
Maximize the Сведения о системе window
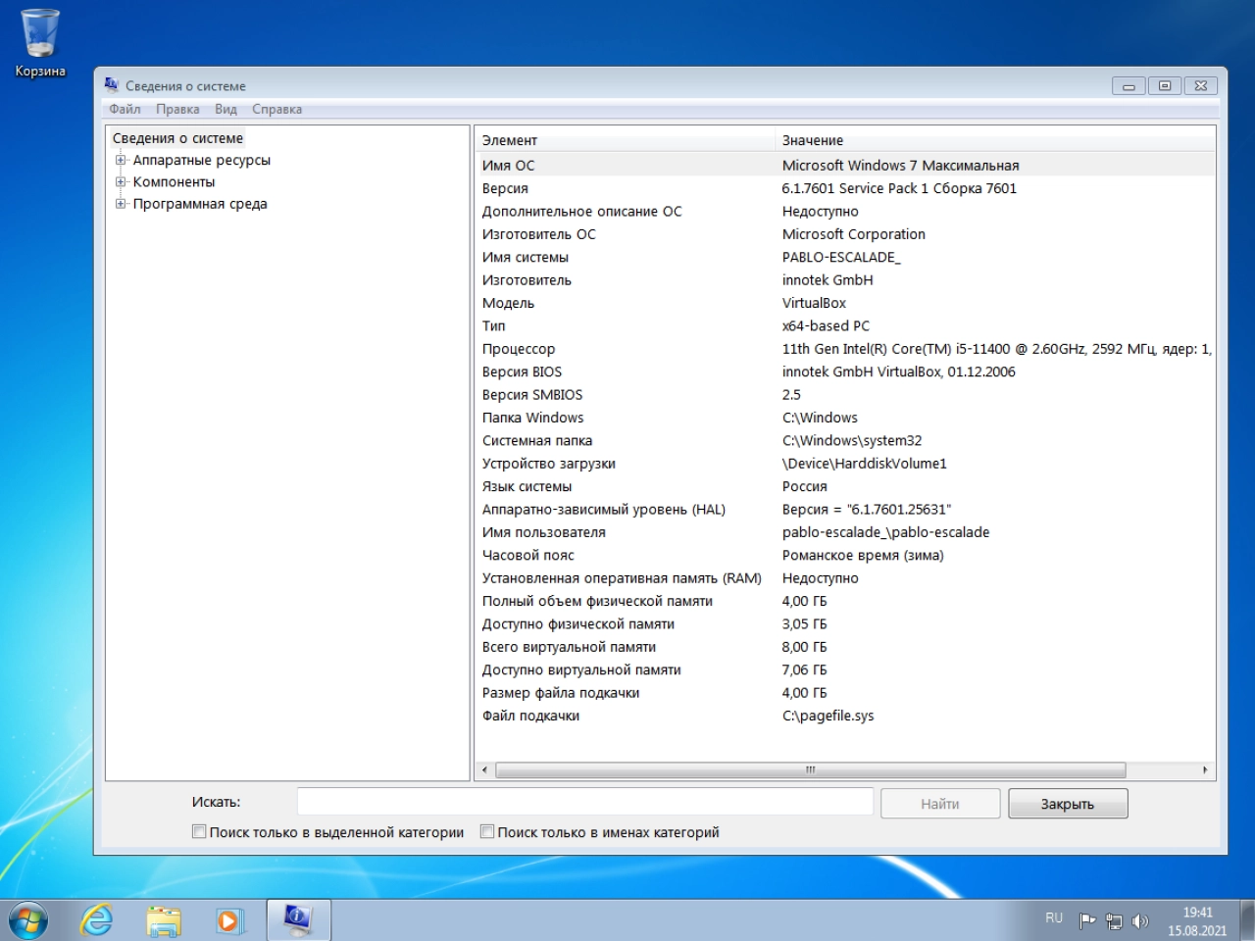[1165, 86]
